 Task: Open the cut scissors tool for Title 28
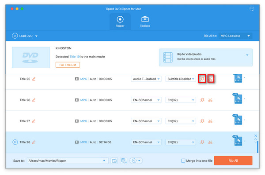[x=210, y=142]
